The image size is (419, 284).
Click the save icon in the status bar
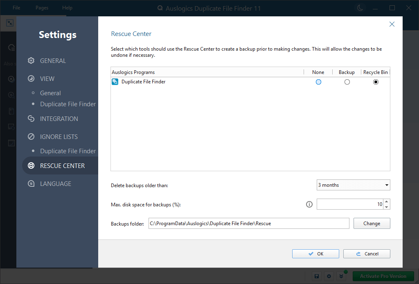click(x=317, y=276)
